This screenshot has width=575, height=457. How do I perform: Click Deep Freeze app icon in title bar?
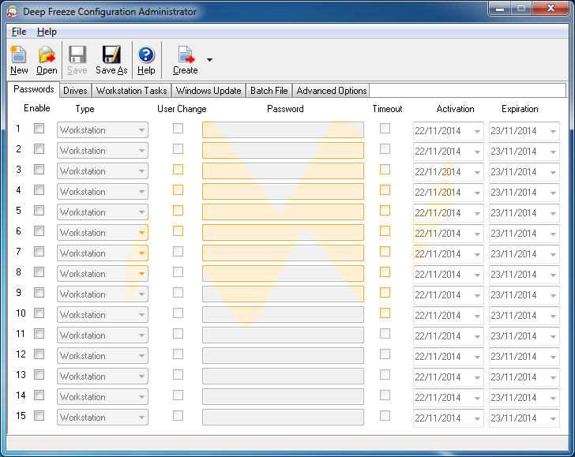click(x=12, y=12)
